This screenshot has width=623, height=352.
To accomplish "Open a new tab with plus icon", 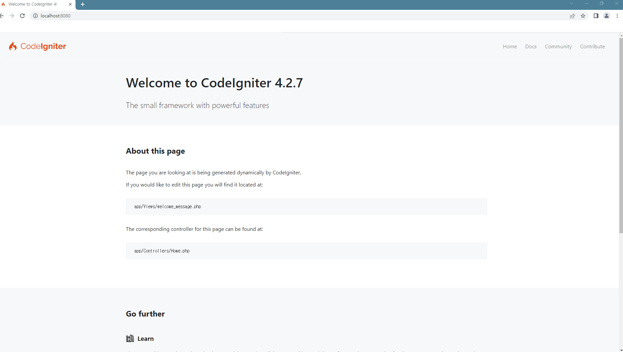I will (83, 4).
